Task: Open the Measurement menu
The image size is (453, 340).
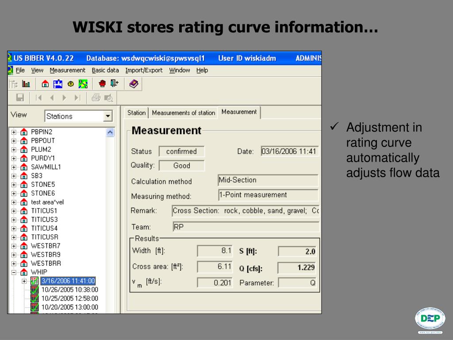Action: point(68,70)
